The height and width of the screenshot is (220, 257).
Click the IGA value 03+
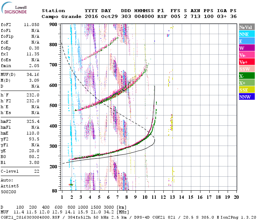click(222, 16)
